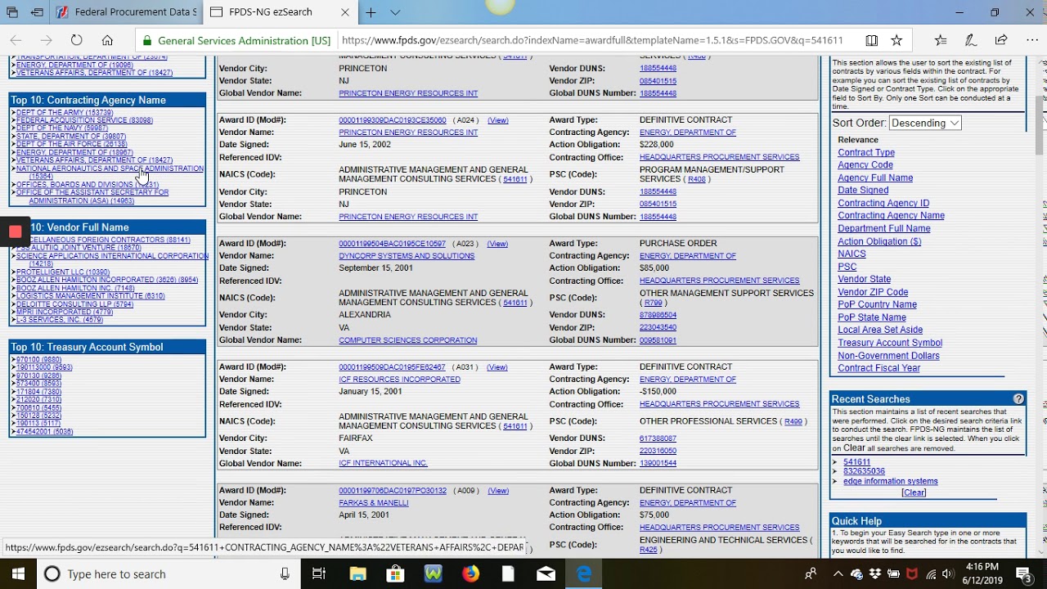Open global vendor COMPUTER SCIENCES CORPORATION

pos(407,340)
